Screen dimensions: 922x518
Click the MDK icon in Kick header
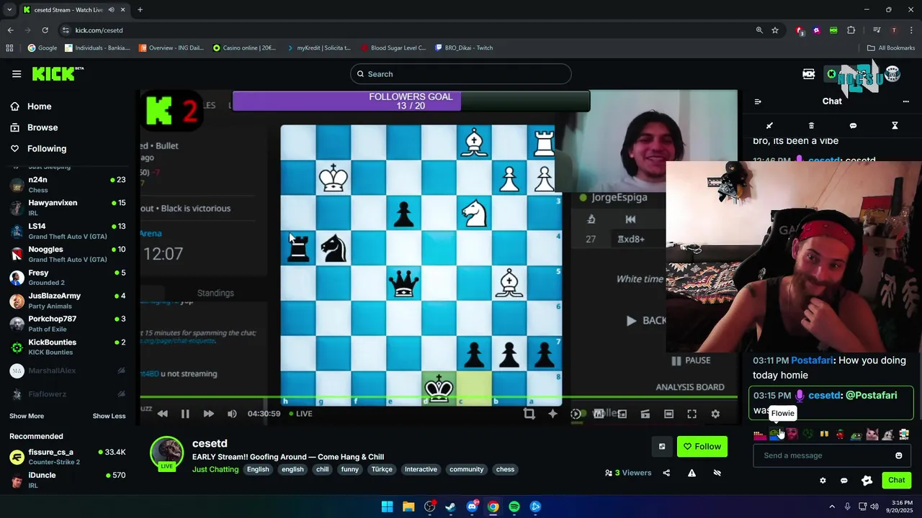[809, 74]
